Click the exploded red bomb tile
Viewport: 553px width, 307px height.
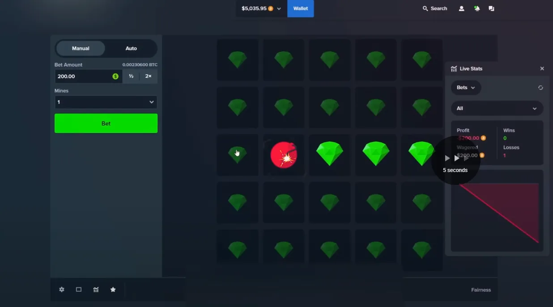(284, 155)
